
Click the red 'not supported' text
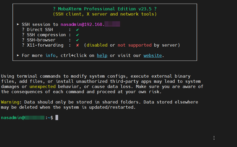click(134, 45)
